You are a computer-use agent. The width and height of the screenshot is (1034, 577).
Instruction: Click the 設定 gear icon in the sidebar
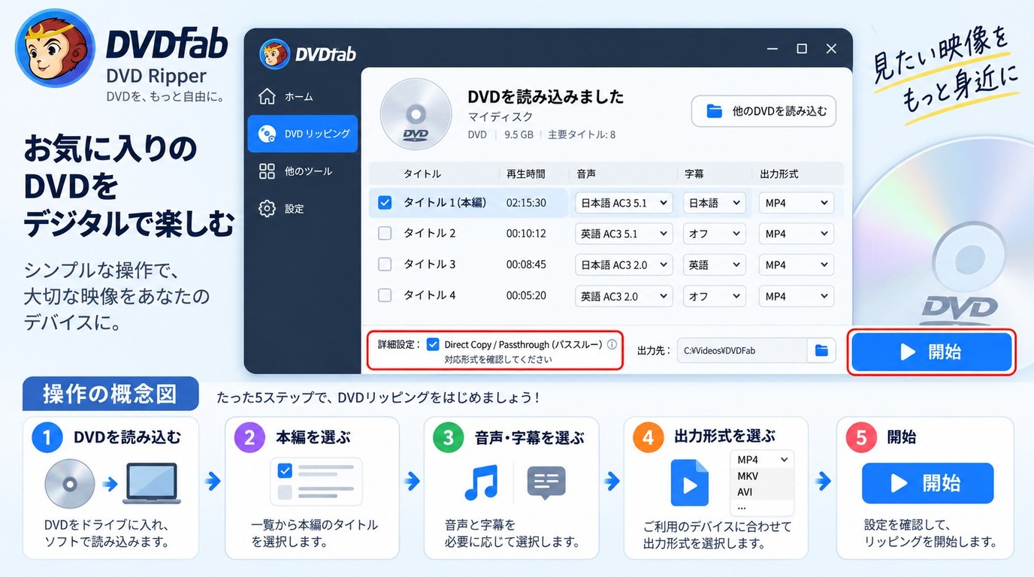click(x=267, y=208)
